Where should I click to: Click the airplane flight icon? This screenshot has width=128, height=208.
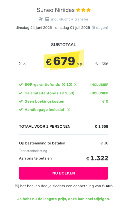click(x=41, y=19)
